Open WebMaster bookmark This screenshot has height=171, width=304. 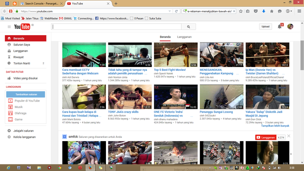click(49, 19)
